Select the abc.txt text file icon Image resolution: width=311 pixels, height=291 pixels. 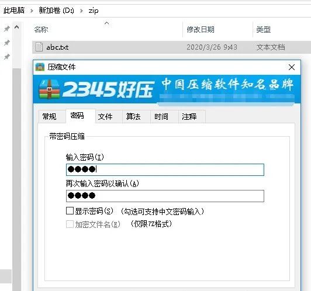(x=39, y=47)
